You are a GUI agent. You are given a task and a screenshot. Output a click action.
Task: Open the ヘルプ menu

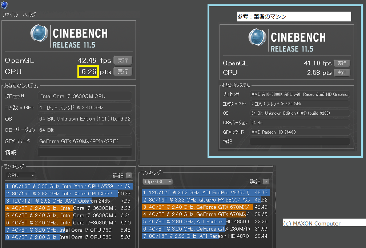[x=29, y=15]
